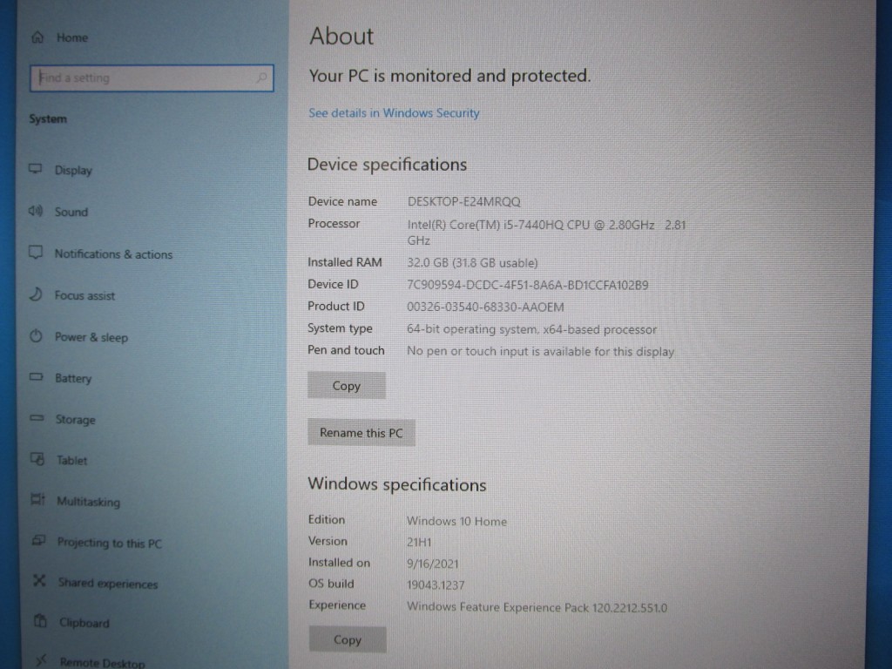Image resolution: width=892 pixels, height=669 pixels.
Task: Open Power & sleep icon
Action: (36, 336)
